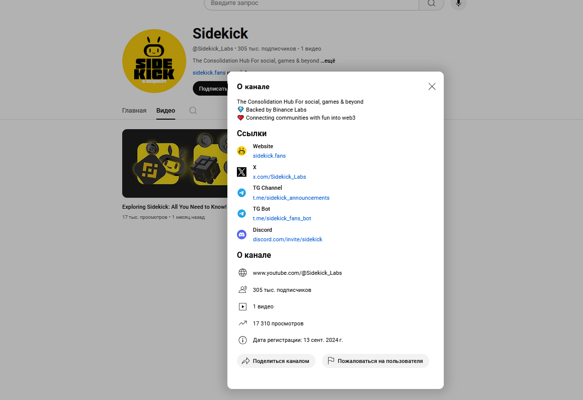Click Пожаловаться на пользователя report button

376,361
